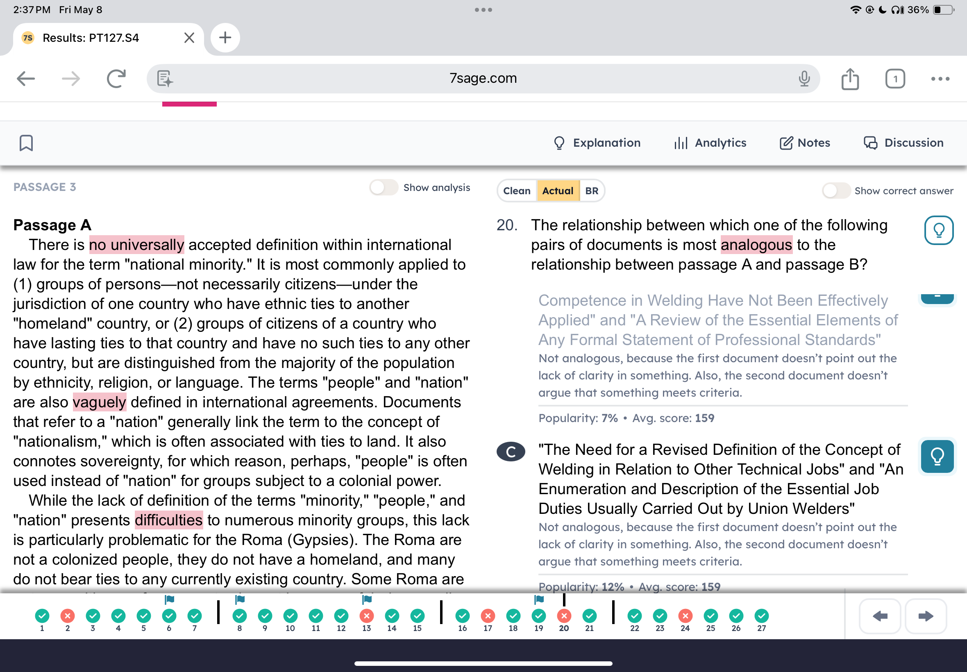Screen dimensions: 967x672
Task: Bookmark this question
Action: click(26, 143)
